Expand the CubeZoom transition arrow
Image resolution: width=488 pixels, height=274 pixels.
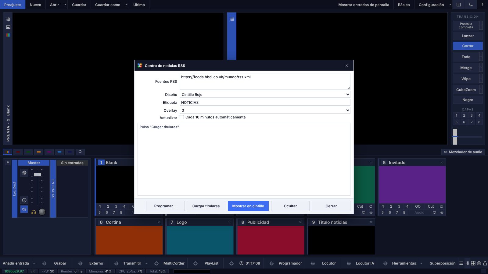click(481, 90)
